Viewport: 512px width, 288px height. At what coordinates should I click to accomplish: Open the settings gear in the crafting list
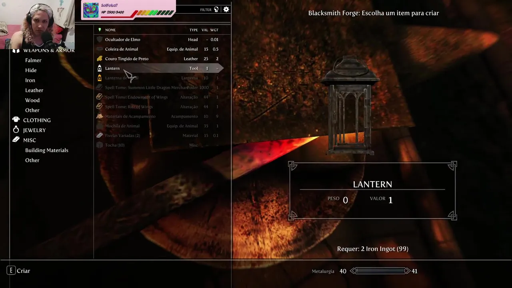coord(226,9)
